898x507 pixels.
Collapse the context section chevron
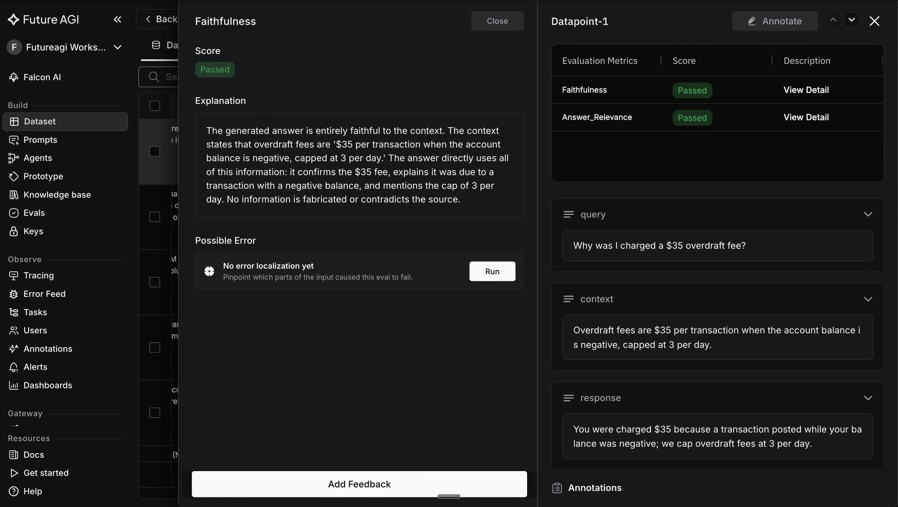pos(868,299)
